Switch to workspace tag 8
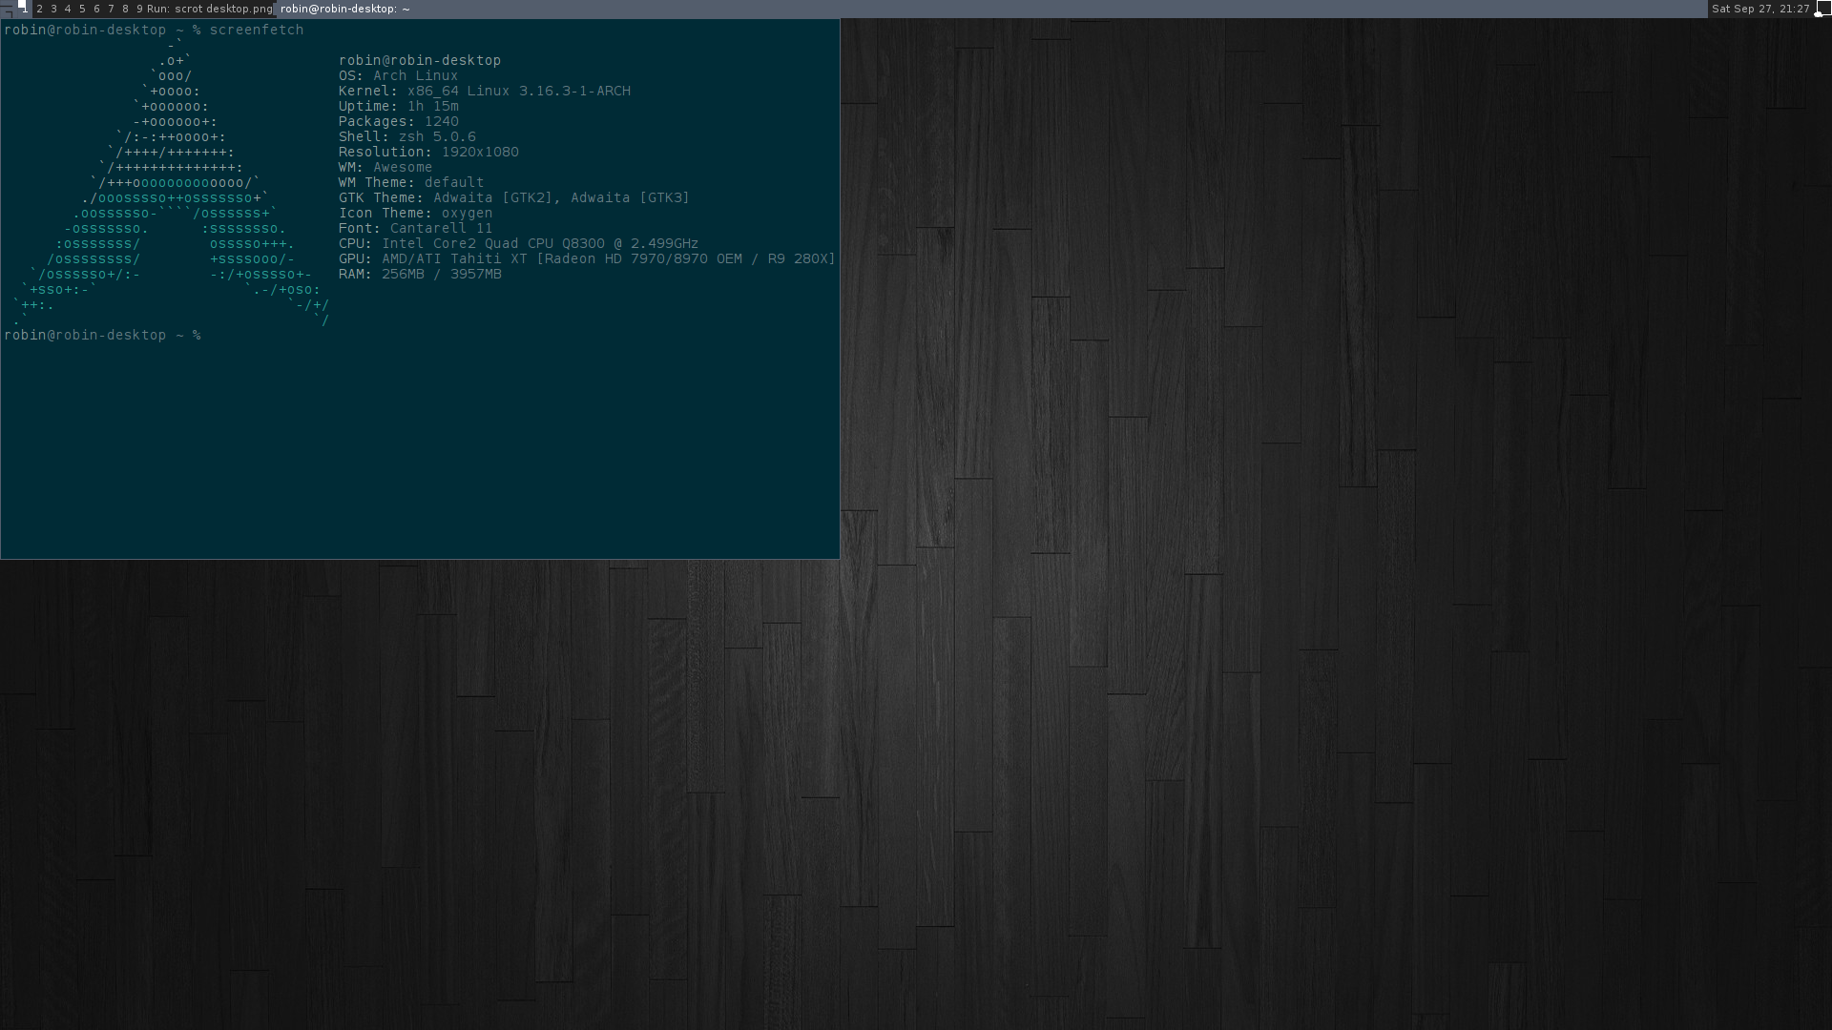Image resolution: width=1832 pixels, height=1030 pixels. click(x=125, y=9)
